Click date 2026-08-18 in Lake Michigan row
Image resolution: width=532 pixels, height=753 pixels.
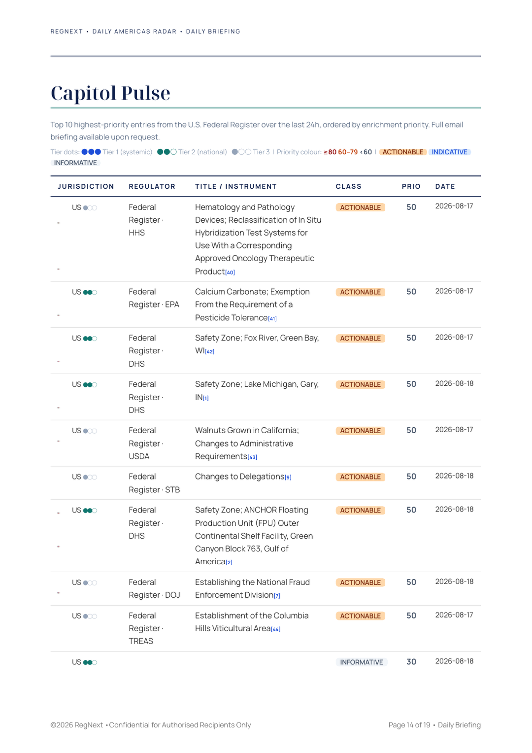click(455, 384)
